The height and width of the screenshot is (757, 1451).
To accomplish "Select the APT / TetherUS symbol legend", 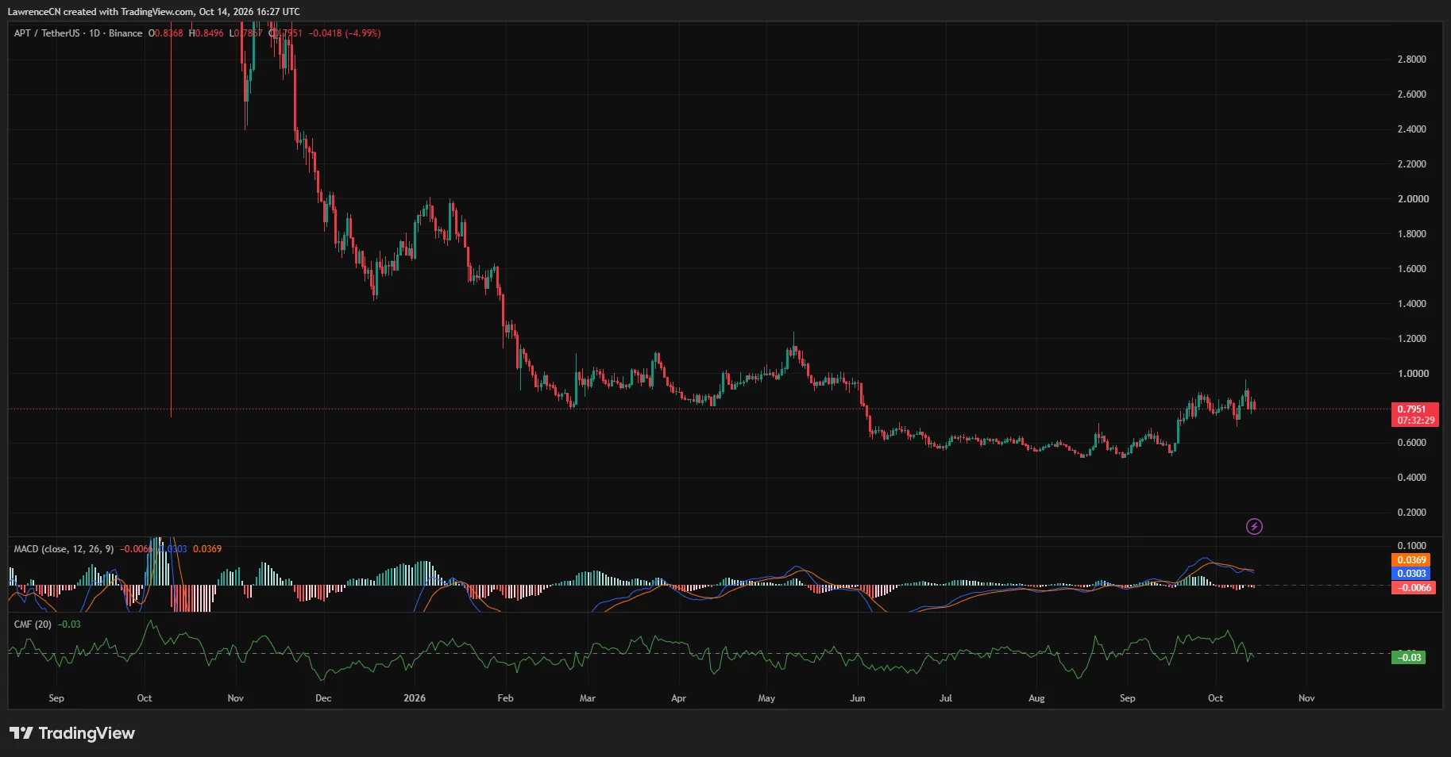I will [78, 33].
